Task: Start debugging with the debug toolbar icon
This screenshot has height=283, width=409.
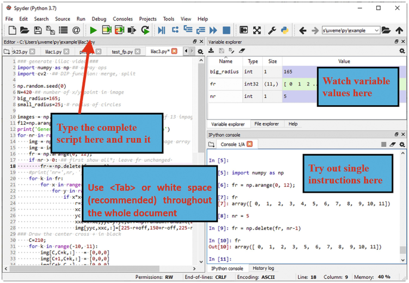Action: coord(161,30)
